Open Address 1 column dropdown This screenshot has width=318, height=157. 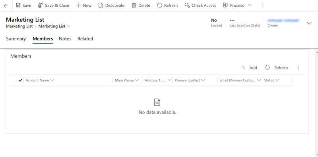click(169, 80)
